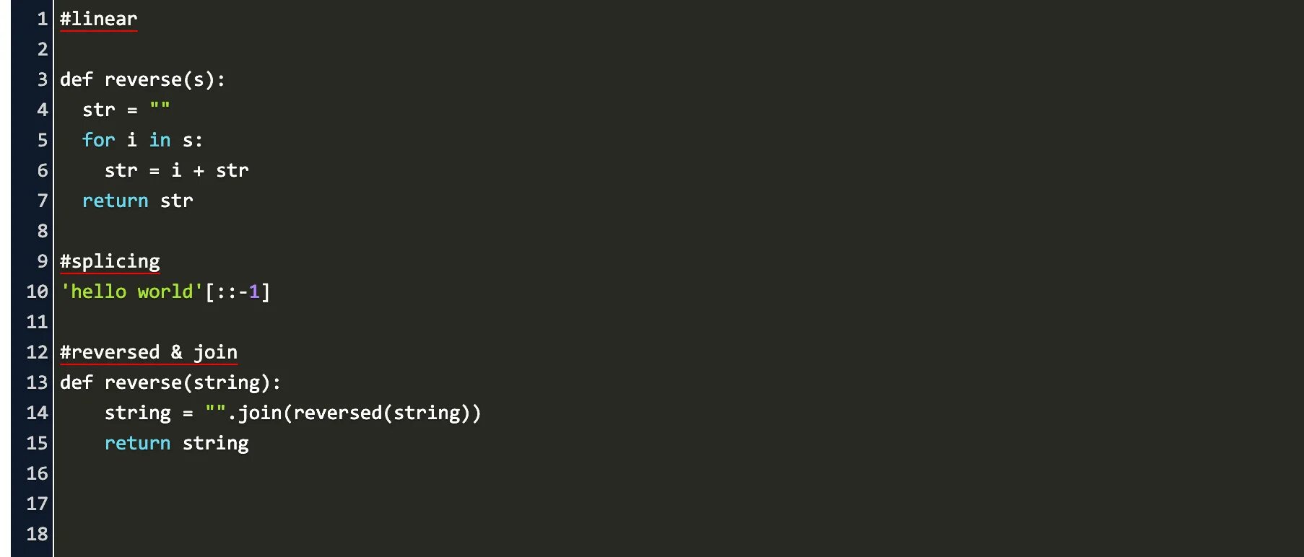Click the 'in' keyword on line 5
This screenshot has width=1304, height=557.
tap(160, 140)
